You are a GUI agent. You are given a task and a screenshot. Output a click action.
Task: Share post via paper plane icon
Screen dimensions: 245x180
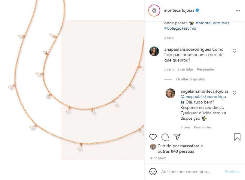click(x=177, y=137)
